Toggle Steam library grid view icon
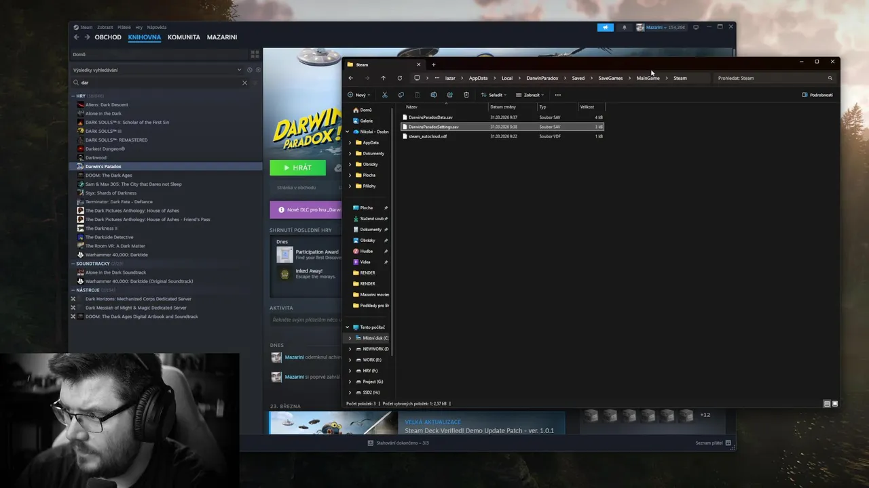This screenshot has height=488, width=869. click(x=255, y=54)
